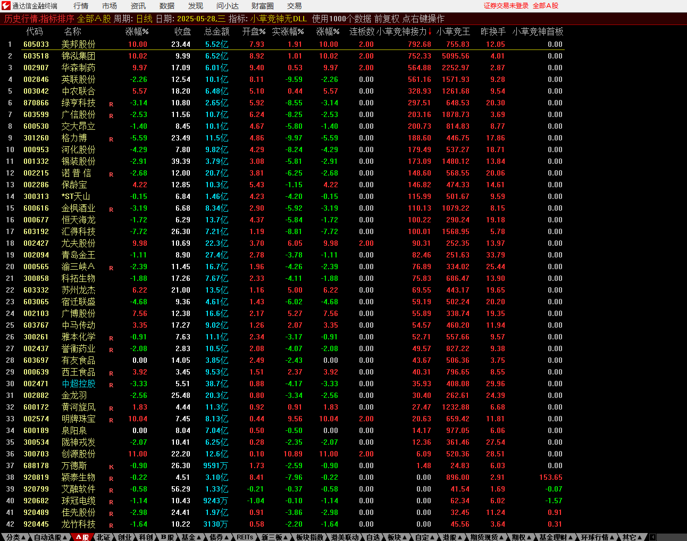Screen dimensions: 687x541
Task: Click the R marker beside 广信股份
Action: 111,116
